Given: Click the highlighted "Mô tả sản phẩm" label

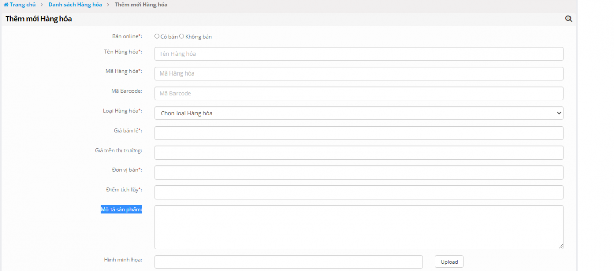Looking at the screenshot, I should [121, 210].
